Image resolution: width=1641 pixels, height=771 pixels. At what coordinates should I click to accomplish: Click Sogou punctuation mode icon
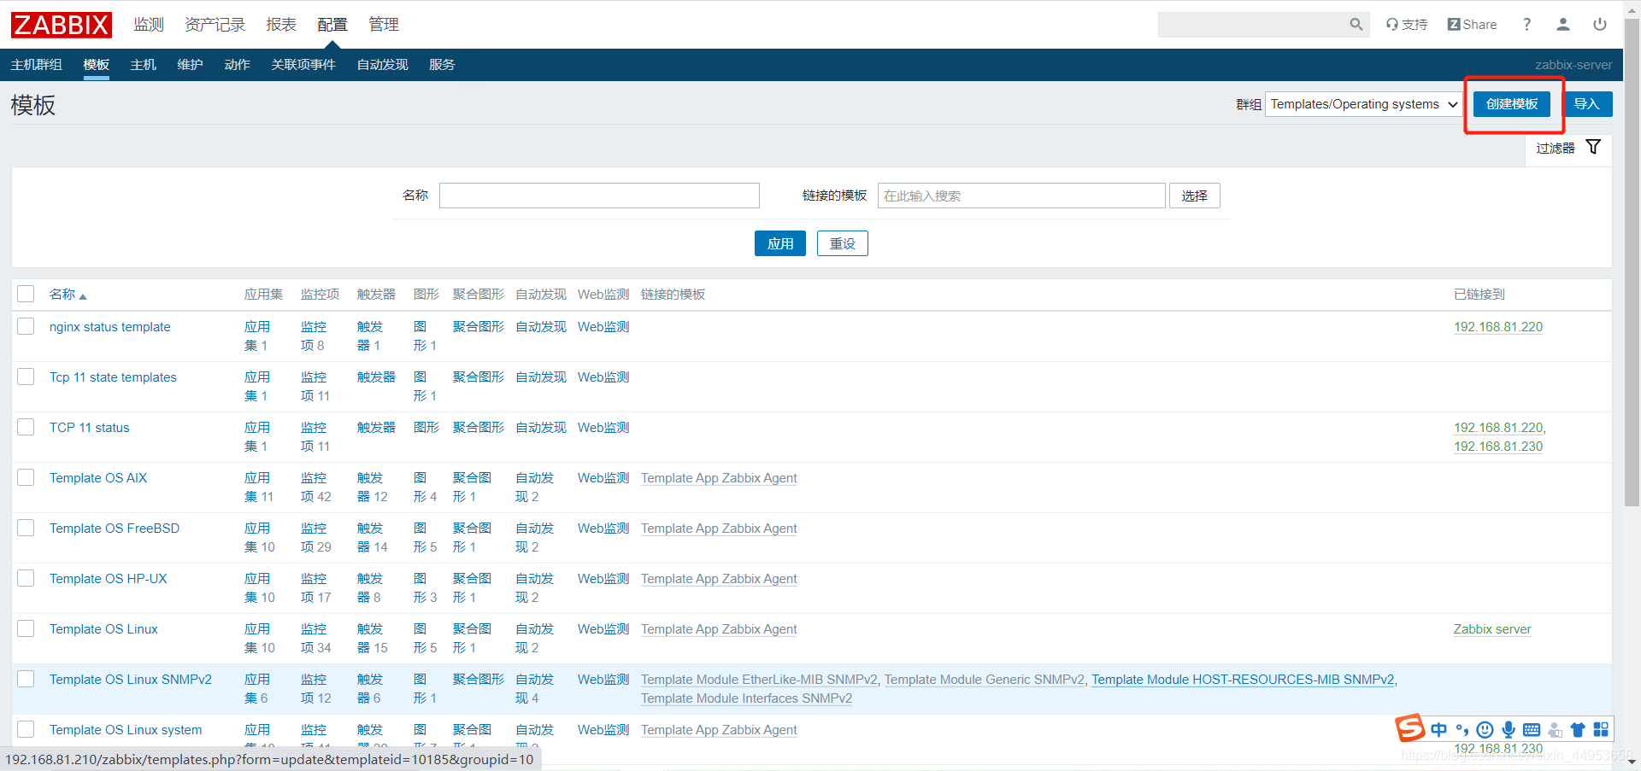click(x=1462, y=729)
